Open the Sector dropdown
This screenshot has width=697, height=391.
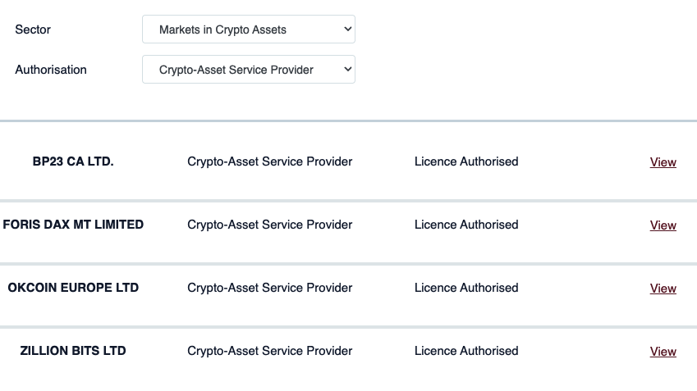pyautogui.click(x=248, y=30)
